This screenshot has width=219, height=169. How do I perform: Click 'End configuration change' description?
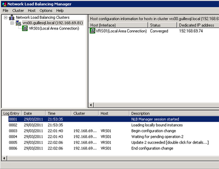point(152,148)
